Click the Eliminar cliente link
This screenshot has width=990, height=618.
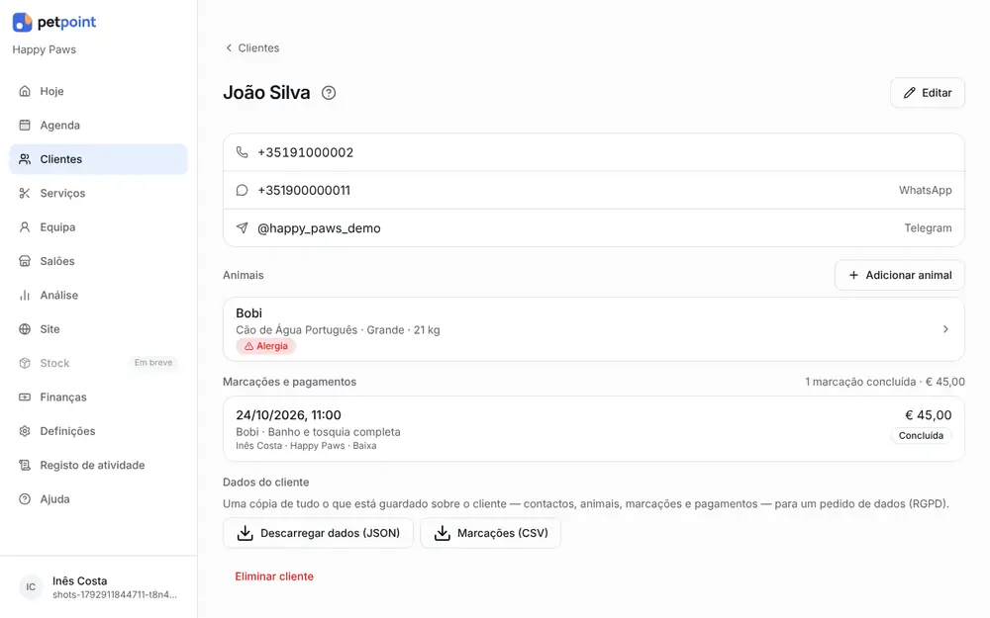pos(274,576)
